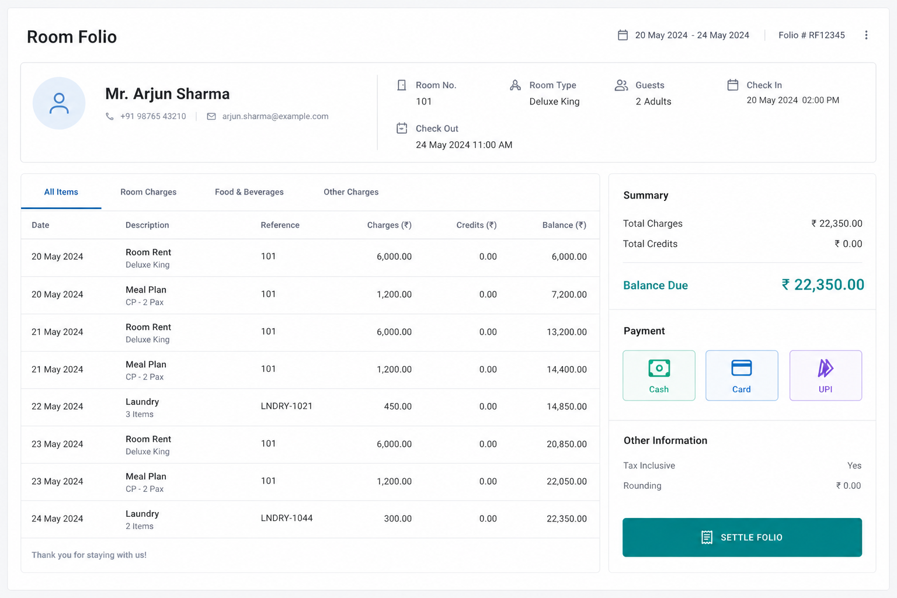Image resolution: width=897 pixels, height=598 pixels.
Task: Click the Total Credits ₹ 0.00 value
Action: [x=848, y=244]
